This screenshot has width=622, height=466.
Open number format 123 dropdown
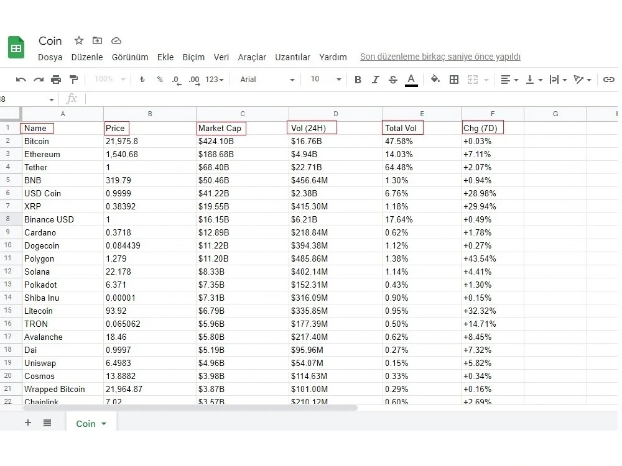pos(215,80)
